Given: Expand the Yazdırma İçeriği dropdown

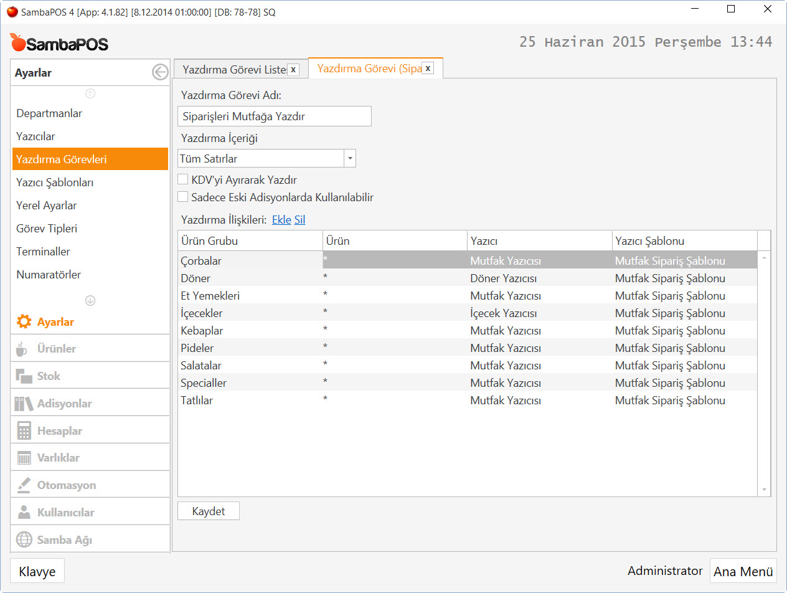Looking at the screenshot, I should (x=350, y=159).
